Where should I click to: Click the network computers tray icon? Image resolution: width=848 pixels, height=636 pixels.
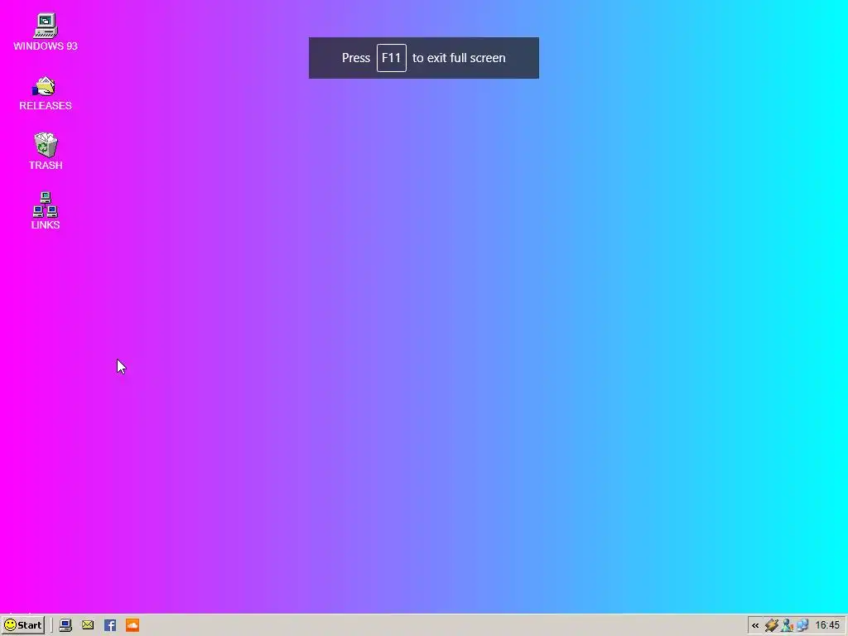click(802, 626)
